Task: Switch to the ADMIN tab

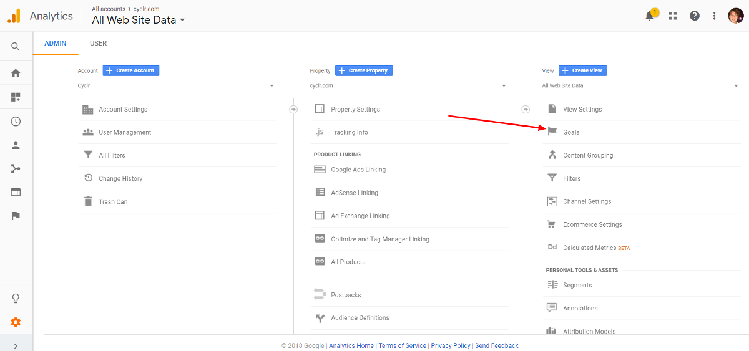Action: [x=56, y=43]
